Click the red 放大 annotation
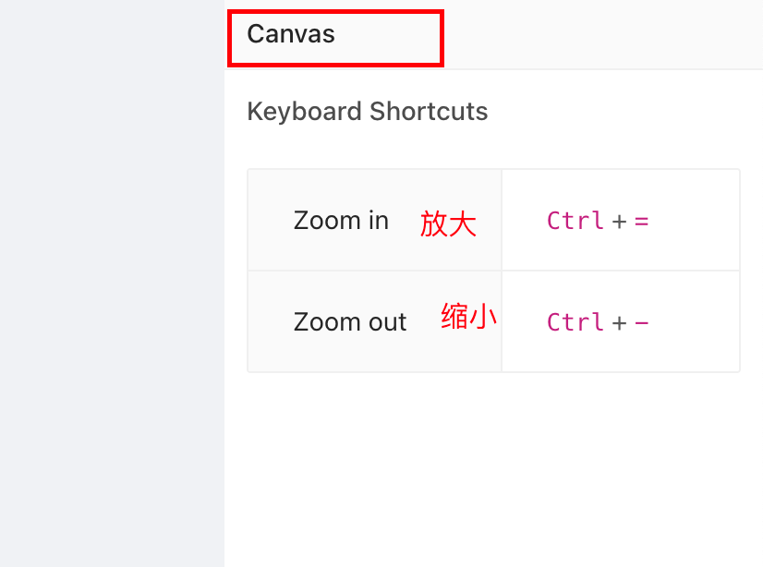This screenshot has height=567, width=763. coord(448,223)
